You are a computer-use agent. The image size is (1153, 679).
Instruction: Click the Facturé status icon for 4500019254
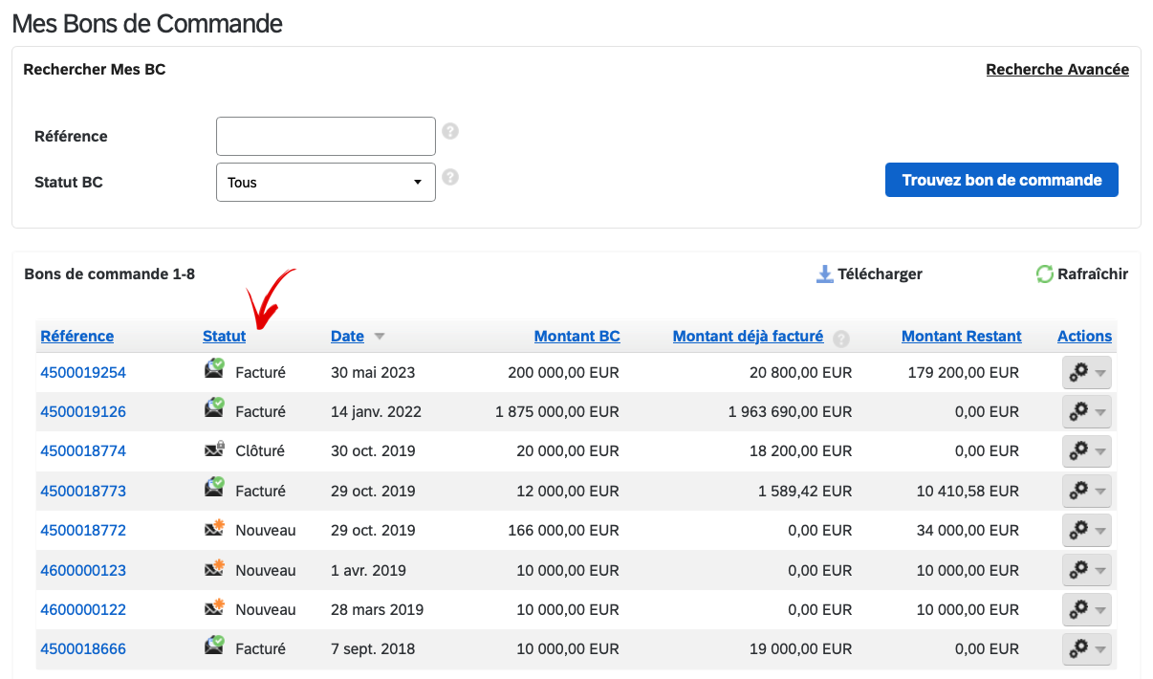click(215, 368)
